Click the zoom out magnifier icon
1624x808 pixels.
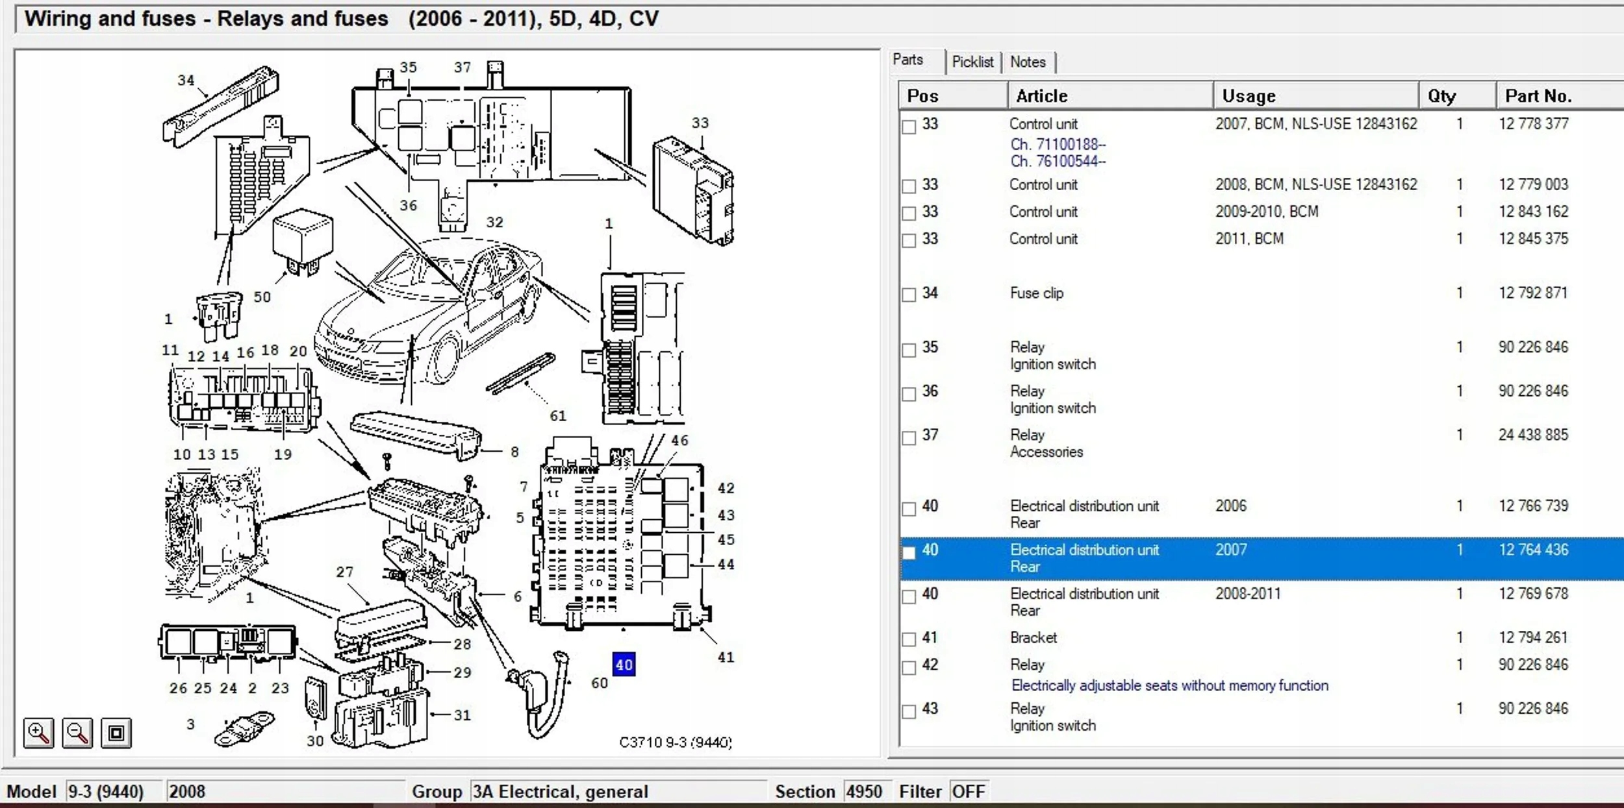[77, 733]
